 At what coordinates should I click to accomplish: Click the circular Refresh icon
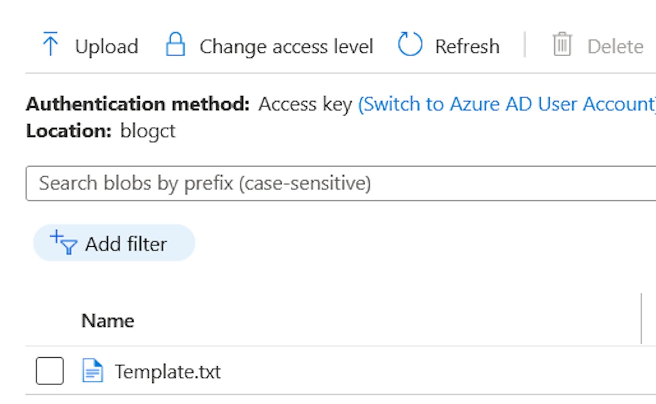click(410, 44)
